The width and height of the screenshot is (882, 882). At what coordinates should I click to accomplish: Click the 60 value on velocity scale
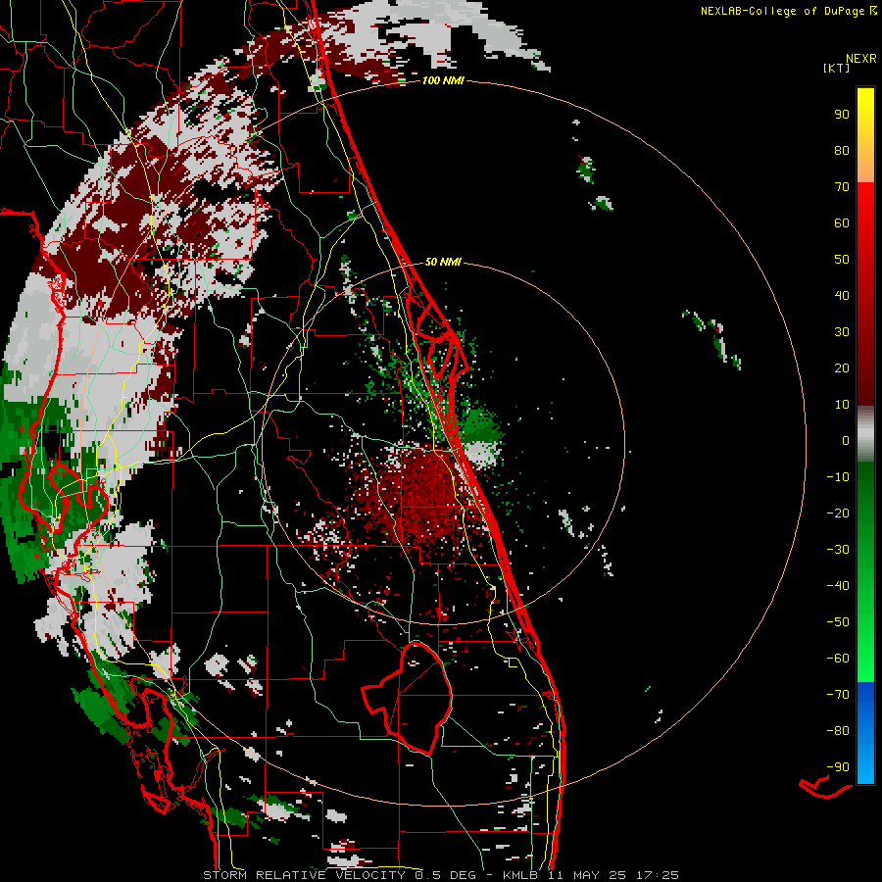click(x=842, y=222)
